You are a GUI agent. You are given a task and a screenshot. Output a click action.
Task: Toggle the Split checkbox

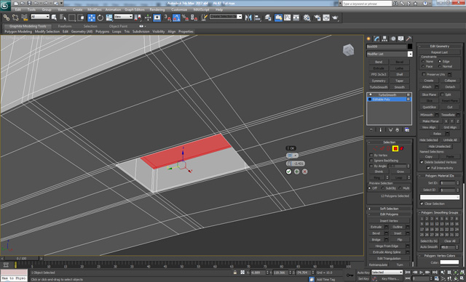442,94
